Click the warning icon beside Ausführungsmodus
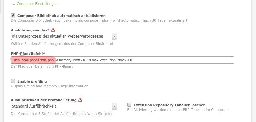The height and width of the screenshot is (122, 256). [x=53, y=30]
